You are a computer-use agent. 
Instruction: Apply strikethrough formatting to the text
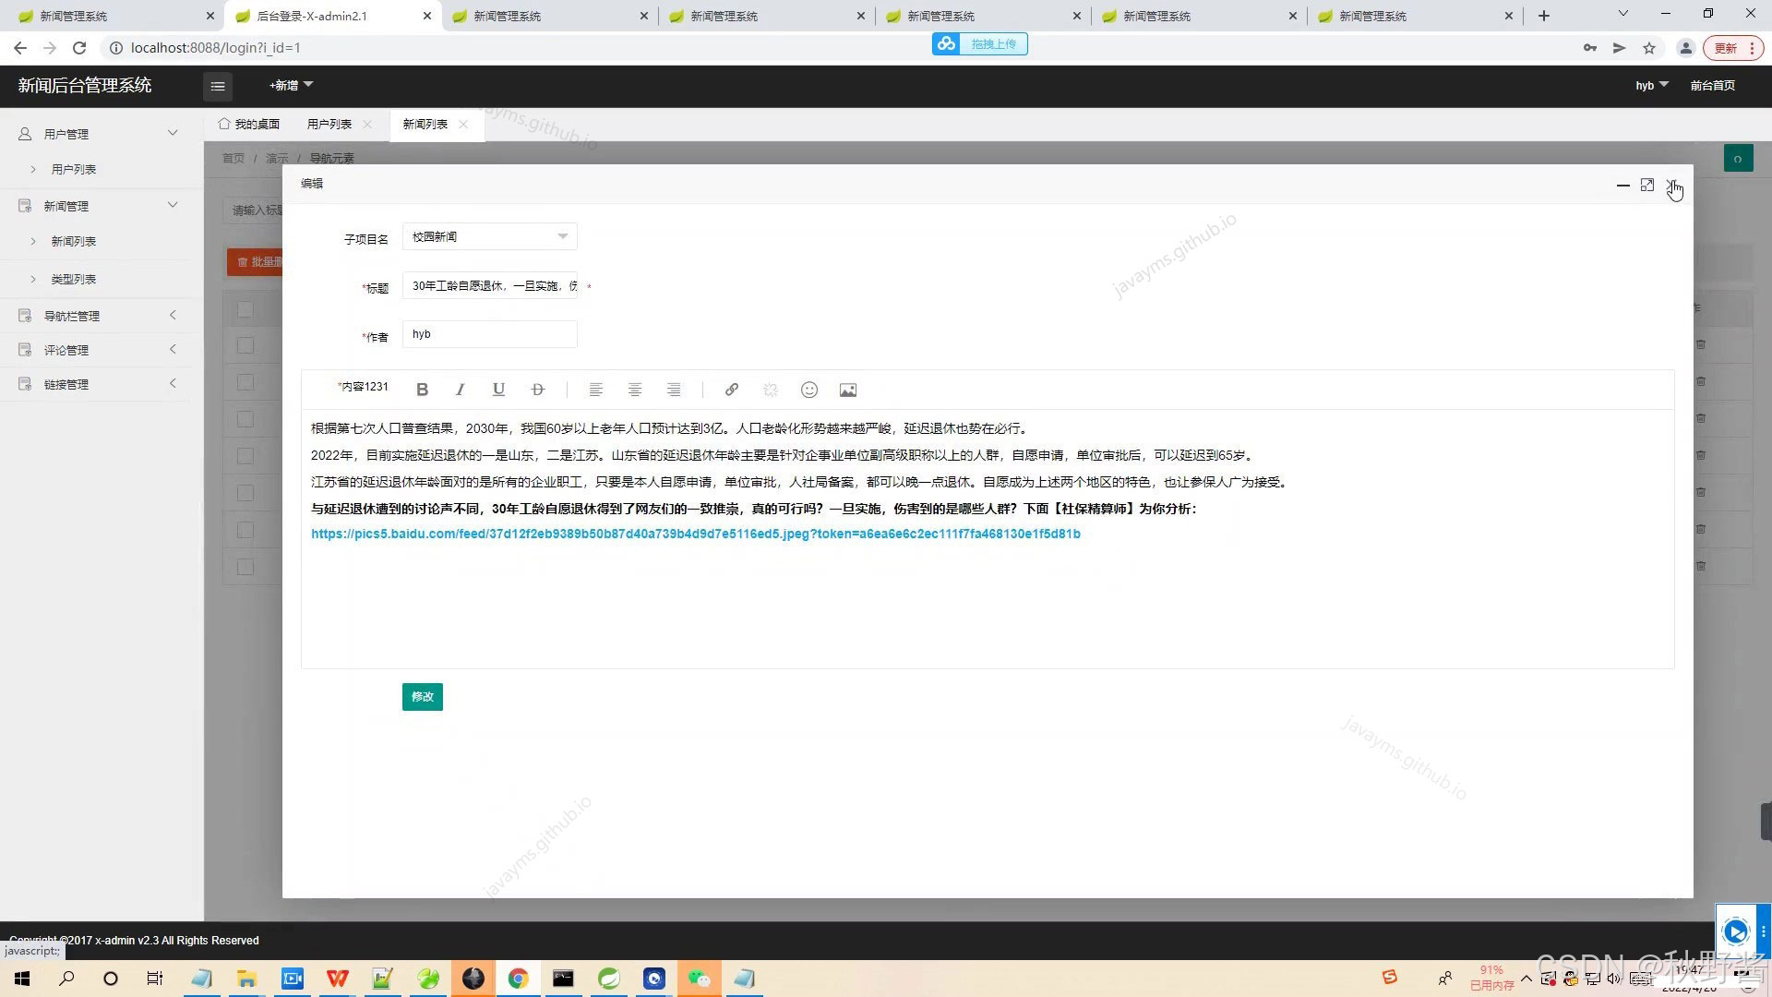coord(538,390)
